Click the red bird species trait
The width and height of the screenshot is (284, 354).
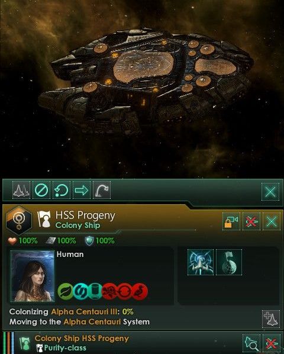click(140, 291)
